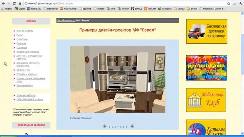Screen dimensions: 244x137
Task: Open the Прихожие category
Action: (x=22, y=39)
